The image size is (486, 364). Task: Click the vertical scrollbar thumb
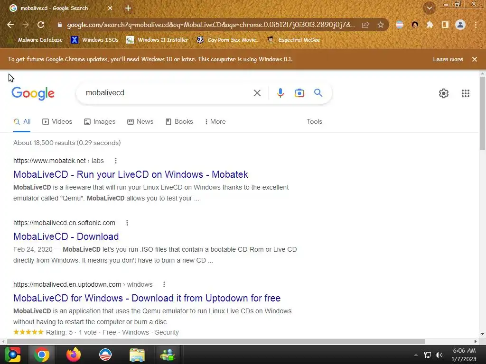coord(482,113)
